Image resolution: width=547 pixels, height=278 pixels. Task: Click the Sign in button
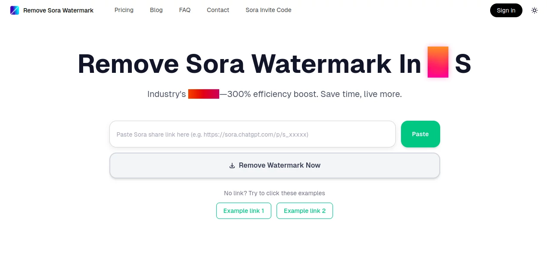click(506, 10)
